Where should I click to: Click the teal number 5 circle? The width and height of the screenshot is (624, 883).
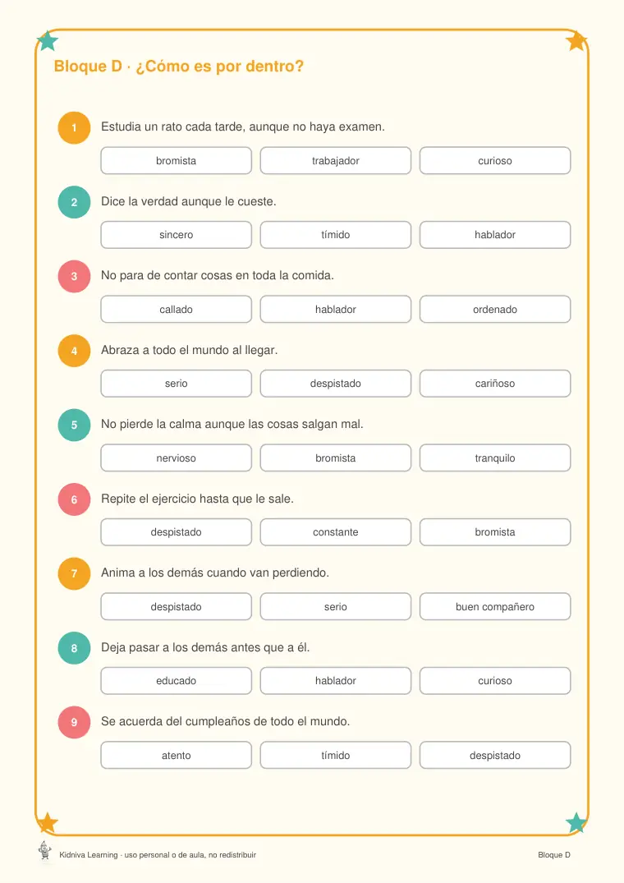coord(74,425)
